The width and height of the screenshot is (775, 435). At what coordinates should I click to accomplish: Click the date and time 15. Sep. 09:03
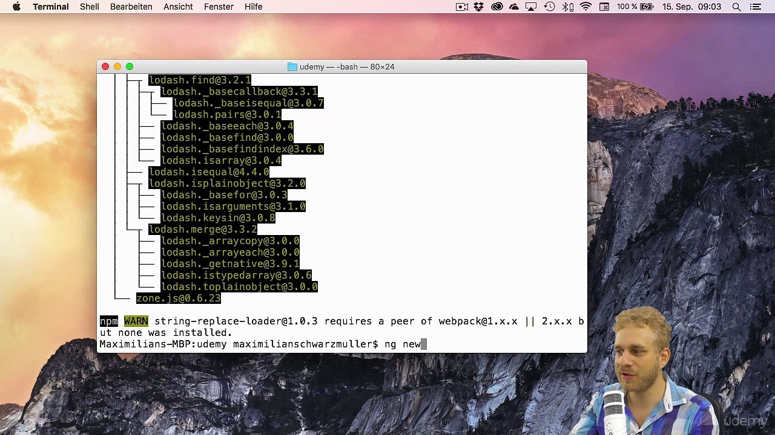click(x=691, y=7)
